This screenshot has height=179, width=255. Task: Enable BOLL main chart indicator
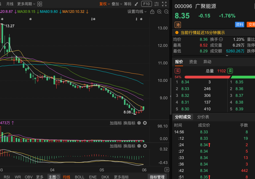(x=80, y=177)
